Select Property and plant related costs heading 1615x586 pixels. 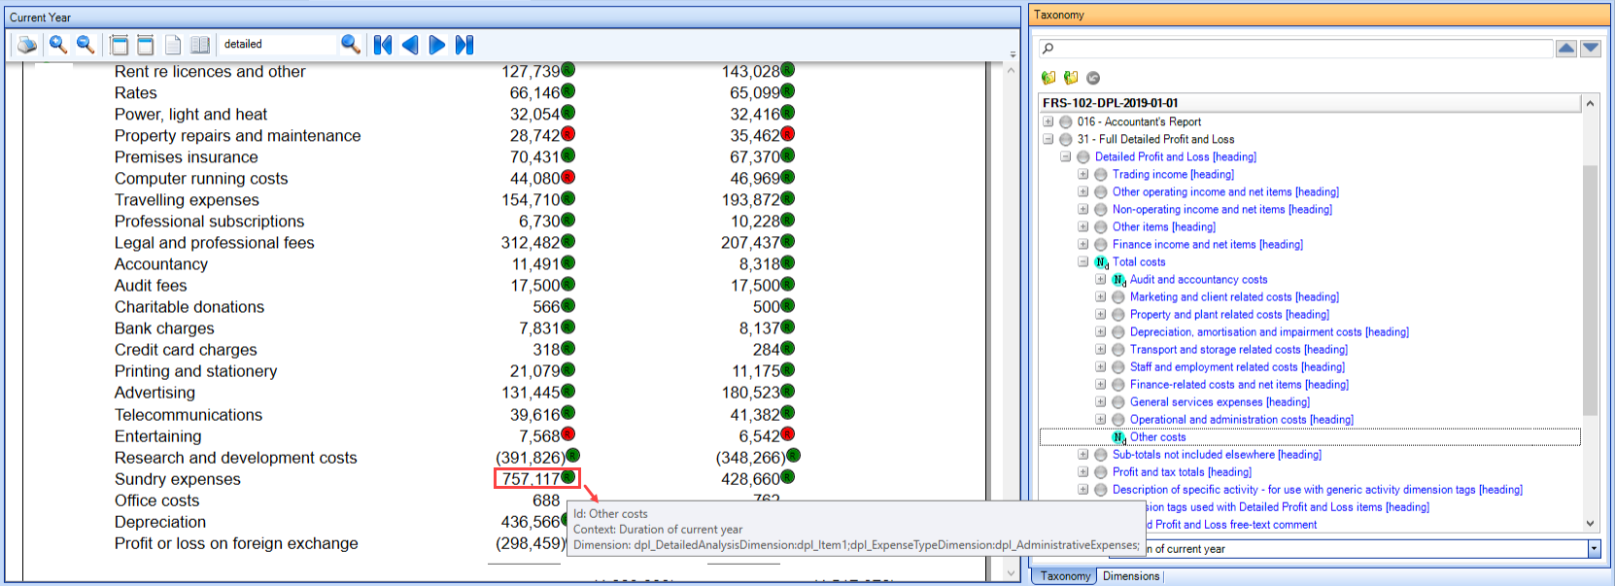(x=1229, y=315)
